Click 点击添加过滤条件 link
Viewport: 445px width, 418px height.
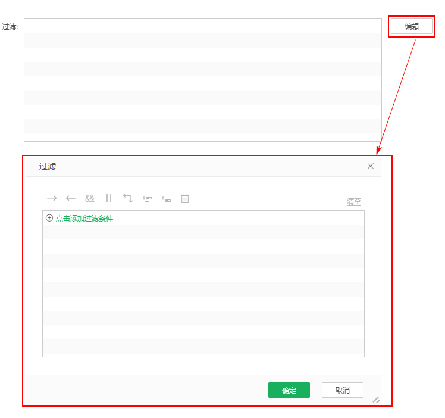(84, 218)
